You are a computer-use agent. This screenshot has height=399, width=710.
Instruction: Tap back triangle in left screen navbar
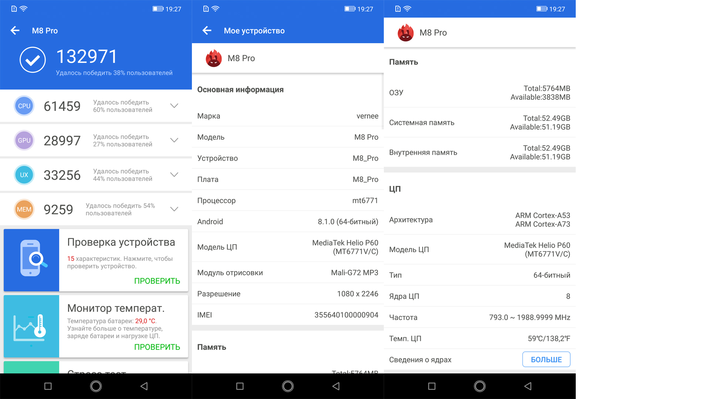(x=144, y=386)
